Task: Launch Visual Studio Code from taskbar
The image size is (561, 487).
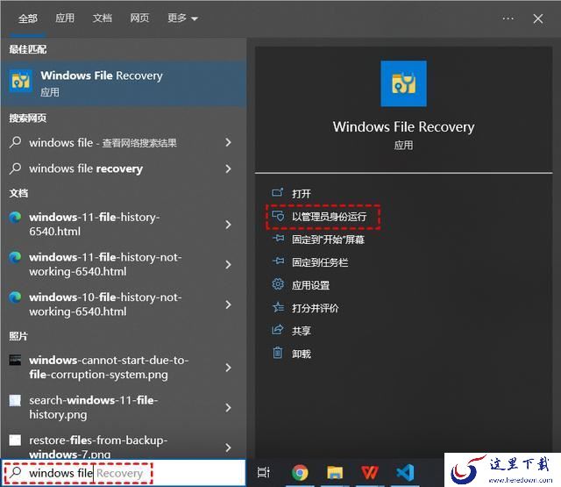Action: [405, 473]
